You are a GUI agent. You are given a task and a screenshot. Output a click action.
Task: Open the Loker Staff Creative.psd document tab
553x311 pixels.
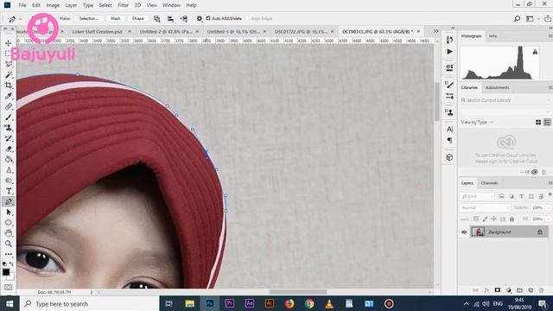click(98, 31)
